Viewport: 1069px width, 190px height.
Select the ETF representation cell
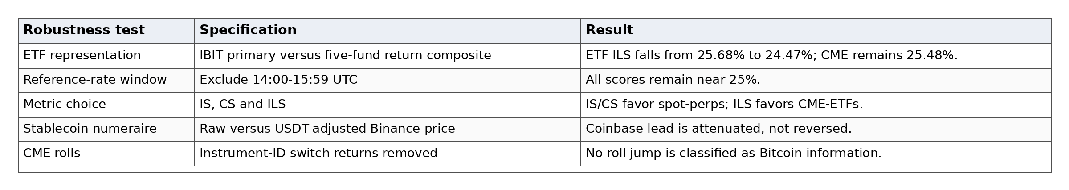(x=106, y=56)
